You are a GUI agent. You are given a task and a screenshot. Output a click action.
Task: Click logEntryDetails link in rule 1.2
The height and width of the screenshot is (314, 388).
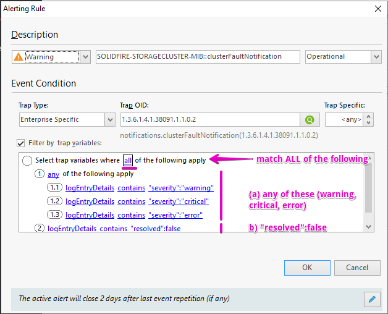90,202
